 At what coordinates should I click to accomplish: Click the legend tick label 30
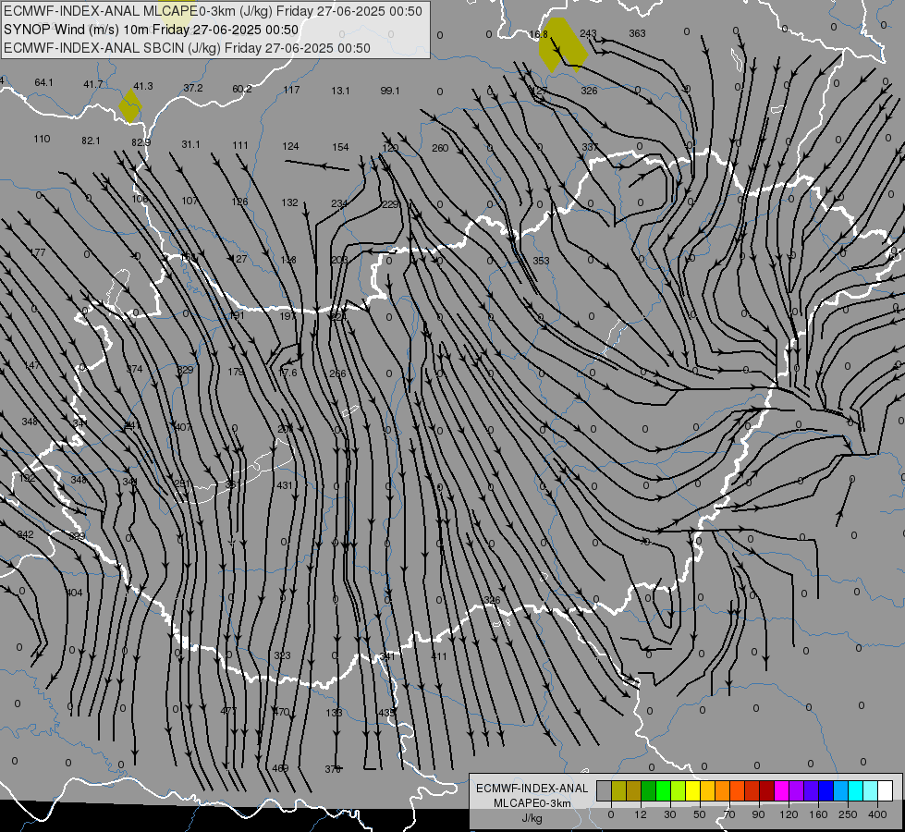669,814
